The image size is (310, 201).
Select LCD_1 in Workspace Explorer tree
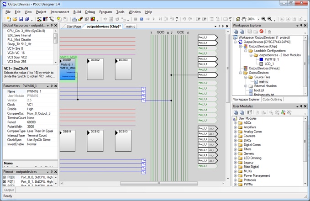point(269,63)
